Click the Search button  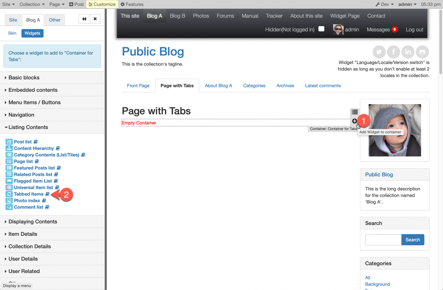coord(413,240)
